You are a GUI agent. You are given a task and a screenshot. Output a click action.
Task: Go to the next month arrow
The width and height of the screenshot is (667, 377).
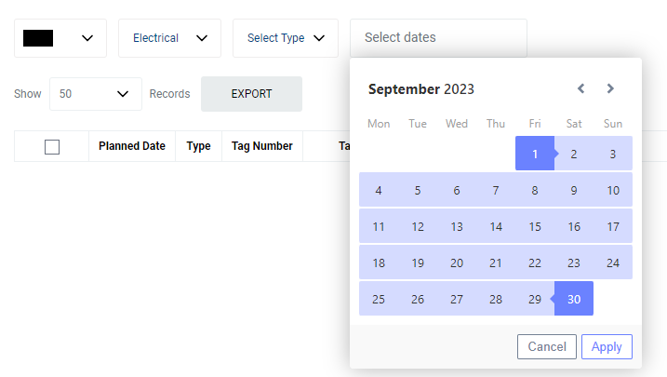tap(610, 89)
